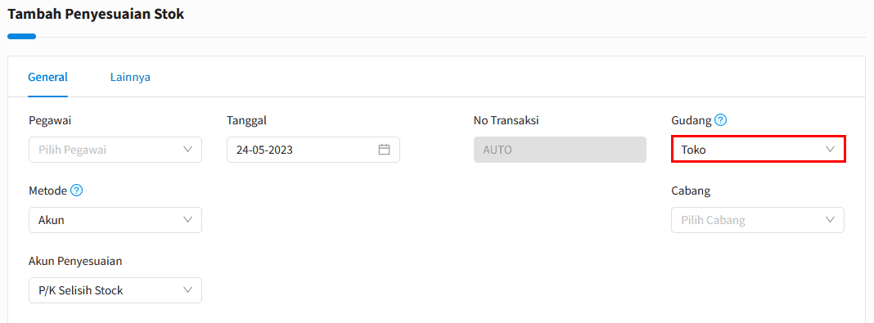Click the chevron arrow in Cabang dropdown

[830, 220]
